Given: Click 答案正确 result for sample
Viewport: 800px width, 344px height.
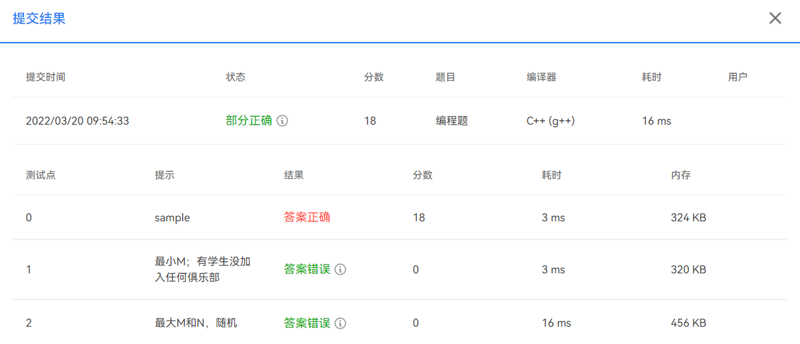Looking at the screenshot, I should click(307, 217).
